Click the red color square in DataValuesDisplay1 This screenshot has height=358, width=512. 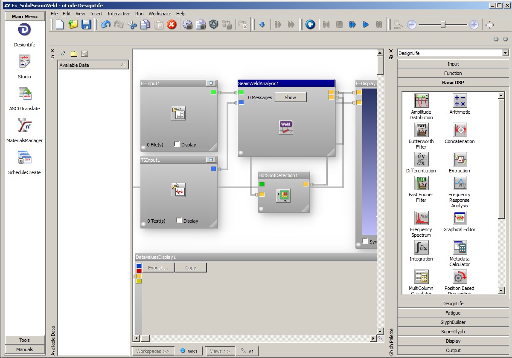click(x=139, y=271)
